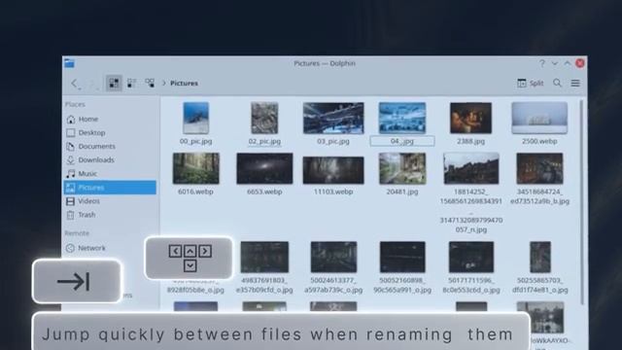Image resolution: width=622 pixels, height=350 pixels.
Task: Click the a597ab739c_o.jpg file name
Action: [x=333, y=290]
